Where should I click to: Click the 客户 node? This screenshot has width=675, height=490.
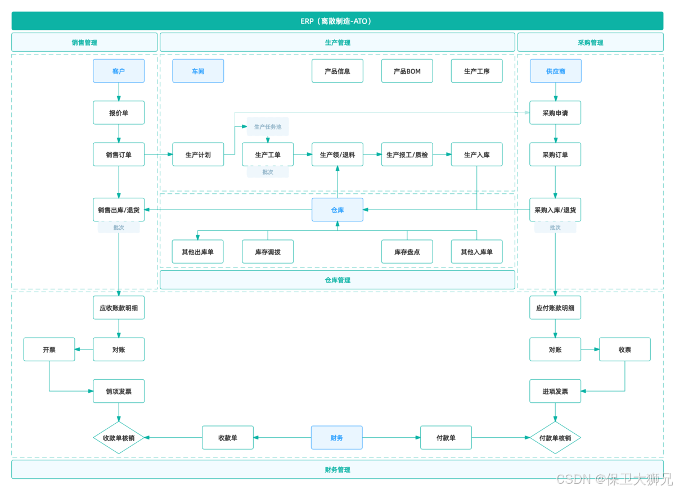pos(119,71)
